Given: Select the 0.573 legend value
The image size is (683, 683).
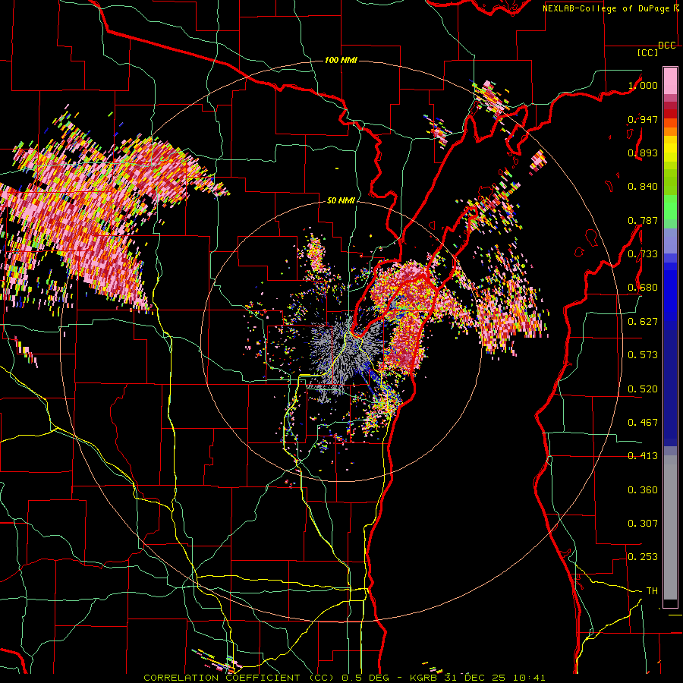Looking at the screenshot, I should [x=643, y=355].
